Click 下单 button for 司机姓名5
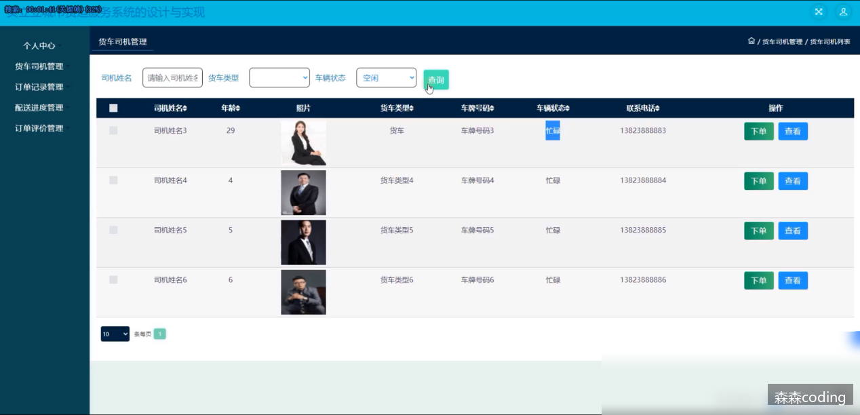Viewport: 860px width, 415px height. [x=759, y=231]
